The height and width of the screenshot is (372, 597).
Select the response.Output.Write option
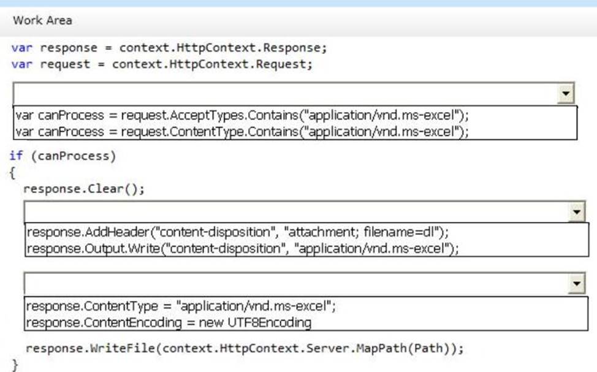click(243, 248)
